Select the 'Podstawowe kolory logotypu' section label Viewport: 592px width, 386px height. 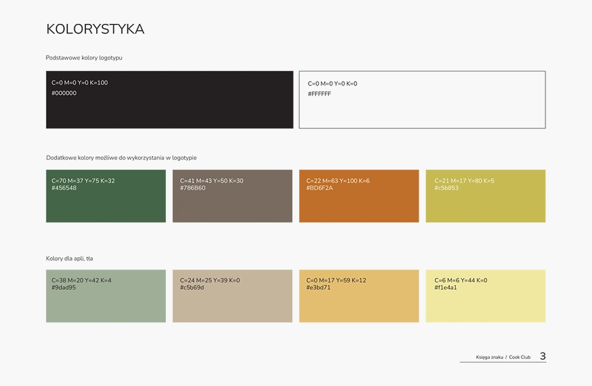84,58
